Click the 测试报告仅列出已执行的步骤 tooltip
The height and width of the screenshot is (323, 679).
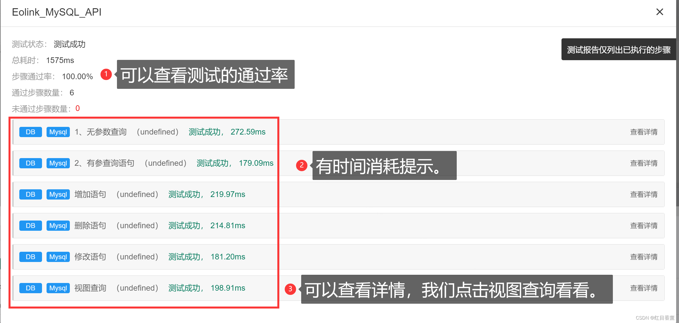point(618,50)
